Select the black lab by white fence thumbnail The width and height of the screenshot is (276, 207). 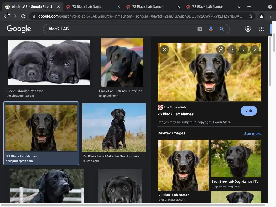coord(47,186)
